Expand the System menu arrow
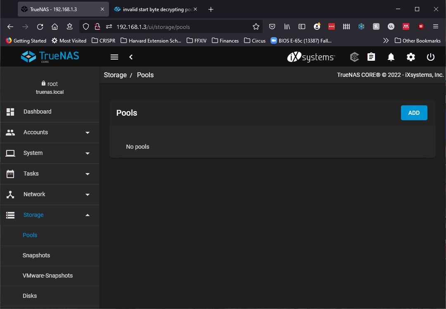This screenshot has height=309, width=446. click(x=88, y=153)
